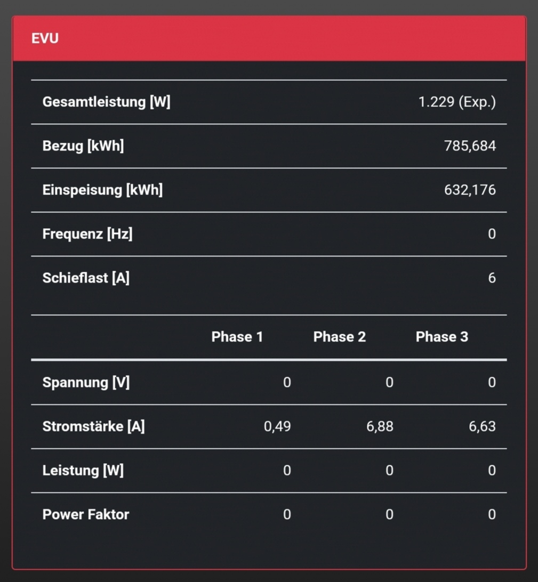Select the Gesamtleistung [W] row label
538x582 pixels.
[x=106, y=102]
